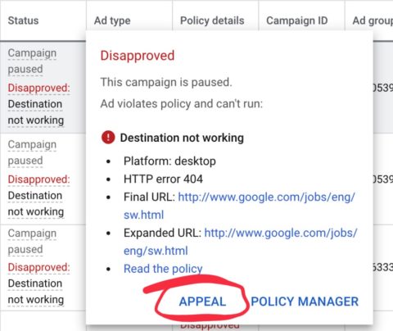Click first row's Destination not working text
Screen dimensions: 393x331
tap(36, 112)
